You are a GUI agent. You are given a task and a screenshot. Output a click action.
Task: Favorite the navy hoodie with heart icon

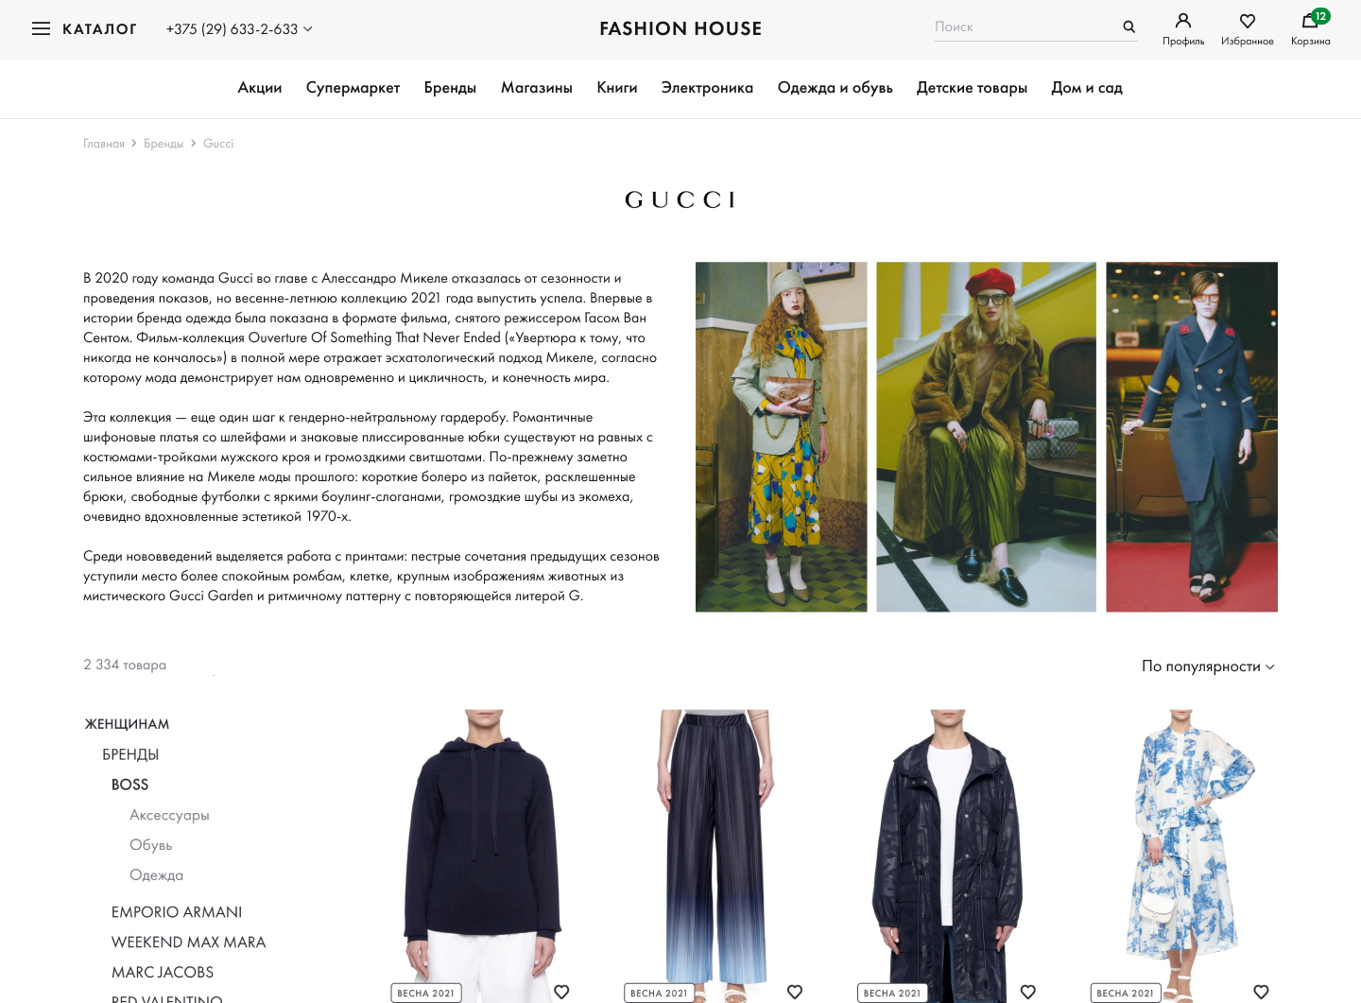(x=561, y=992)
